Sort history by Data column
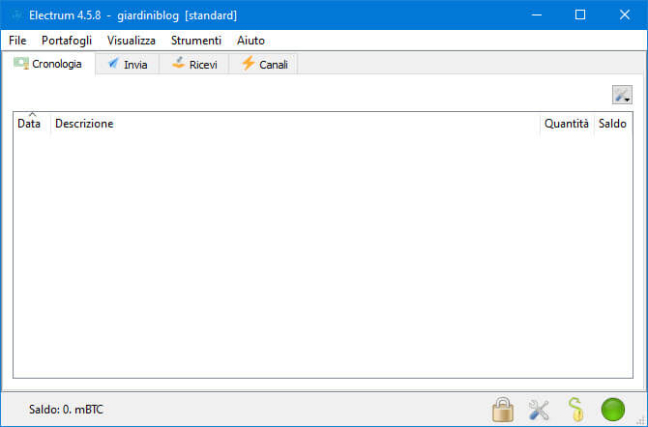Image resolution: width=648 pixels, height=427 pixels. pos(31,124)
